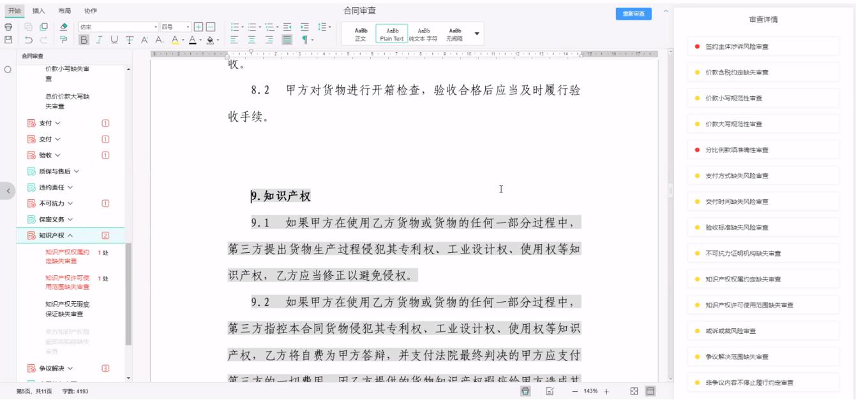The width and height of the screenshot is (856, 400).
Task: Click the subscript icon
Action: pyautogui.click(x=159, y=39)
